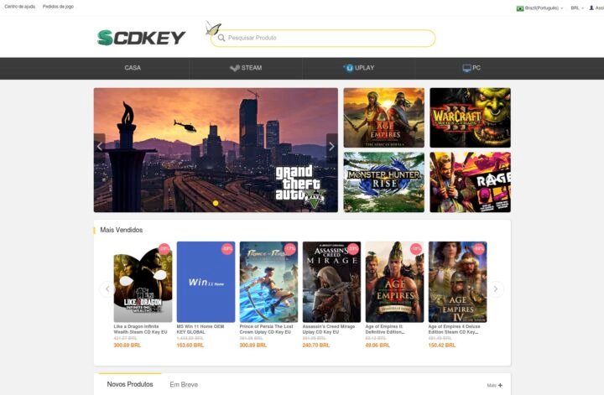Open the BRL currency dropdown
604x395 pixels.
[577, 8]
